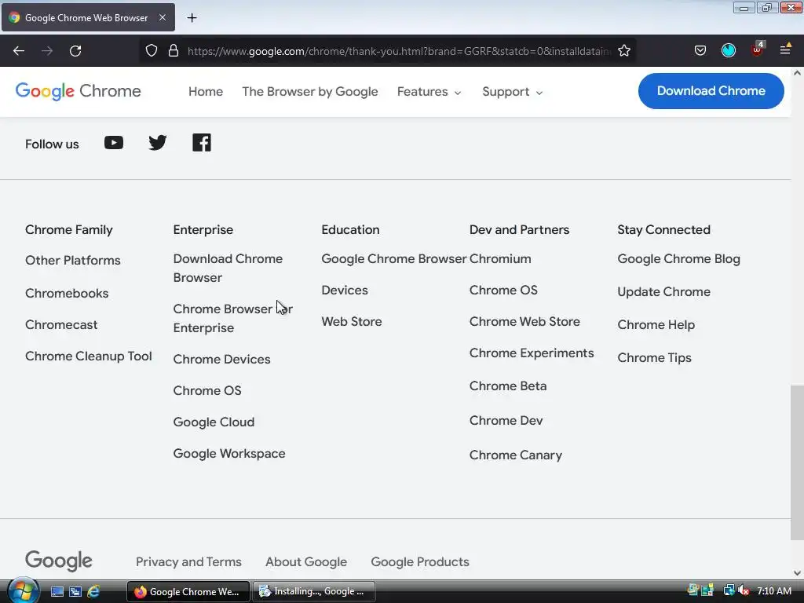Image resolution: width=804 pixels, height=603 pixels.
Task: Expand the Support dropdown menu
Action: 512,92
